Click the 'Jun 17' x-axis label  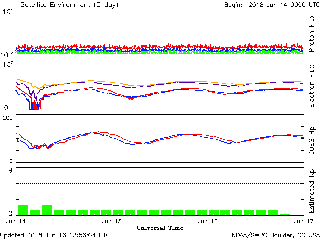304,221
